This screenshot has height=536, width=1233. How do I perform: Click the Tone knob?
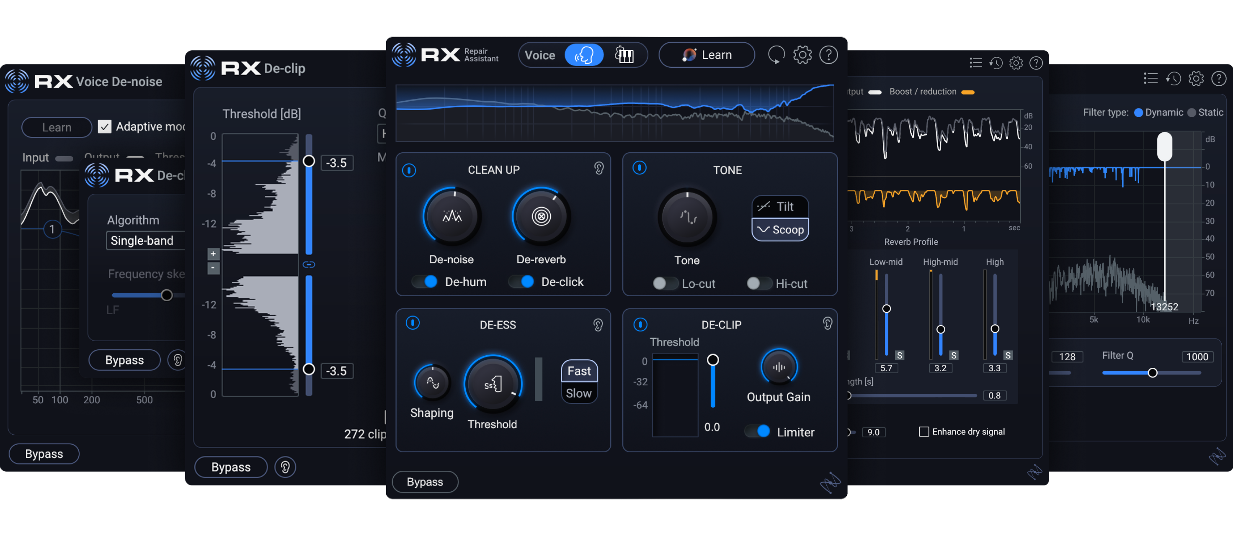pyautogui.click(x=687, y=218)
